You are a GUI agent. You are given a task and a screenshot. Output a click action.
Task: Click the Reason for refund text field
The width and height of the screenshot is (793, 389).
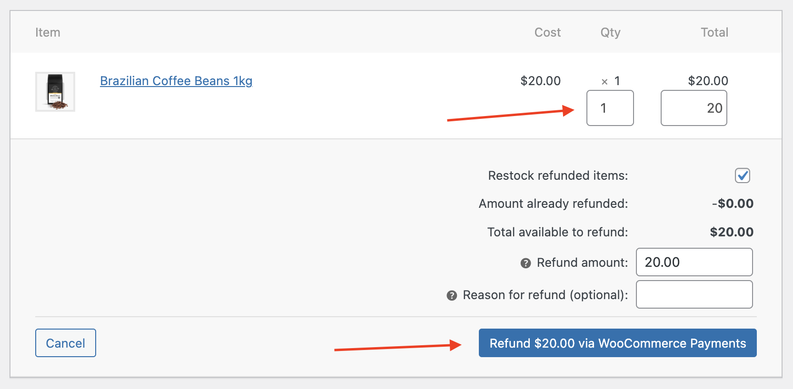pyautogui.click(x=694, y=294)
